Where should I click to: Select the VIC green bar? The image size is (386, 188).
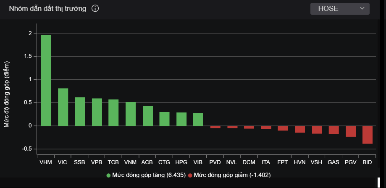click(63, 107)
